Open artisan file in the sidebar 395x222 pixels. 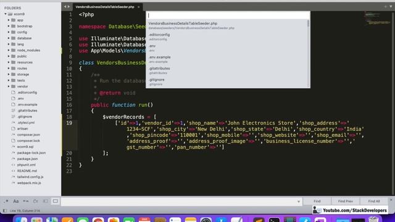(x=22, y=129)
